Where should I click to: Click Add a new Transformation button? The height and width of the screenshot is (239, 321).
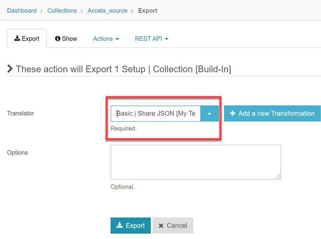pos(272,114)
